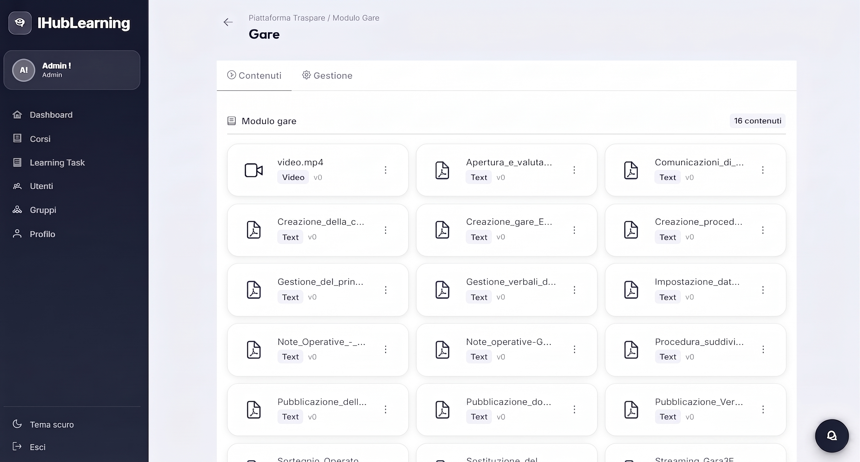The image size is (860, 462).
Task: Open options menu for Pubblicazione_Ver...
Action: 763,409
